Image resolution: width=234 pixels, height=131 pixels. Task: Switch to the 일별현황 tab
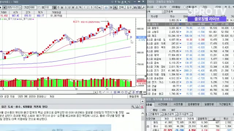coord(209,104)
